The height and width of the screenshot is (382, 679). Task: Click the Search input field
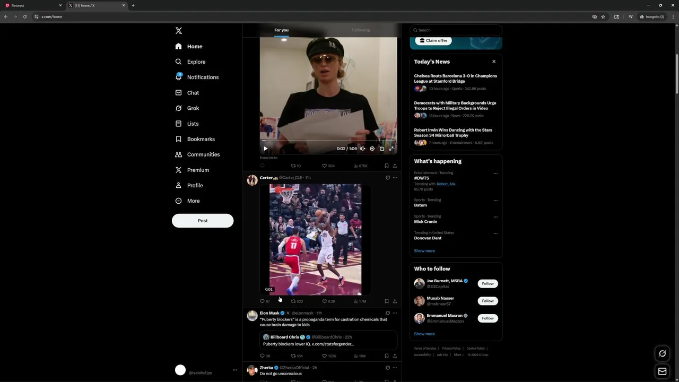pos(456,30)
